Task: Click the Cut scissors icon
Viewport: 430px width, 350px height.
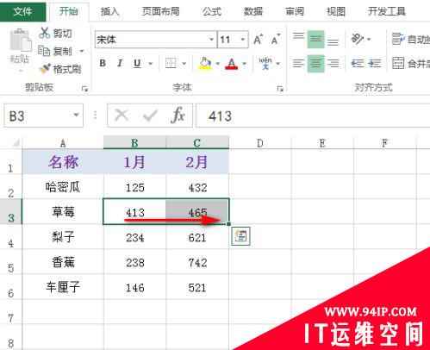Action: tap(45, 33)
